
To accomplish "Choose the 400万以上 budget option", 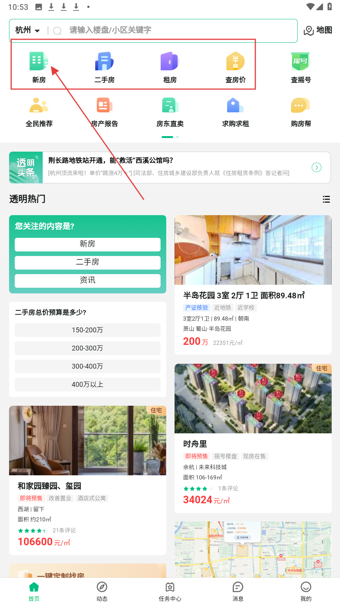I will click(88, 385).
